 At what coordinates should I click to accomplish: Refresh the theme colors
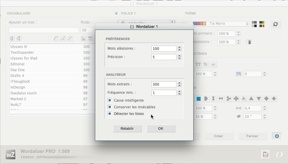pyautogui.click(x=275, y=24)
